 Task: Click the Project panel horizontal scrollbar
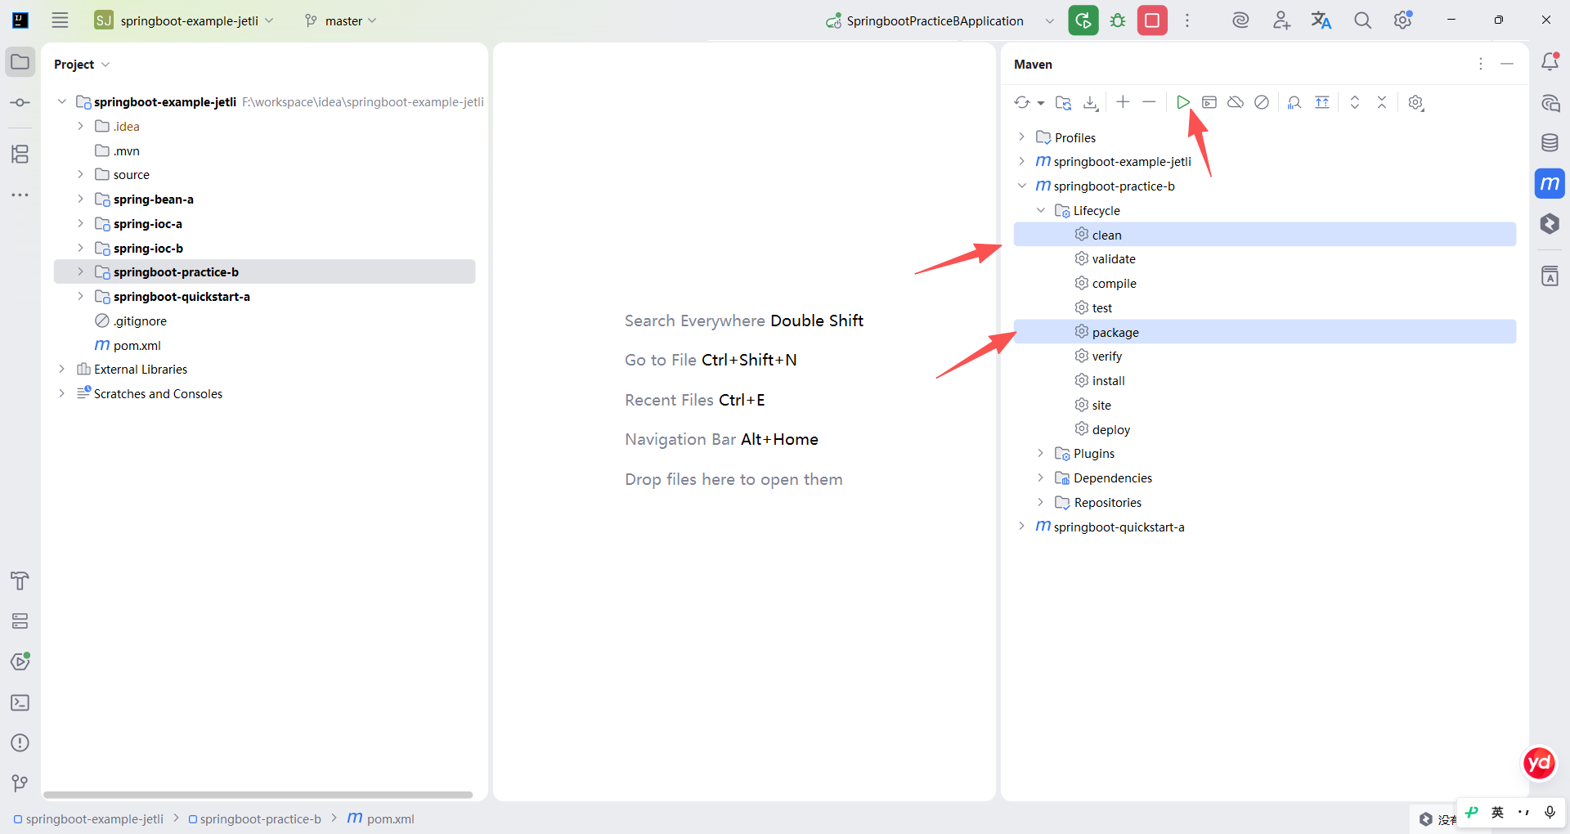click(258, 795)
